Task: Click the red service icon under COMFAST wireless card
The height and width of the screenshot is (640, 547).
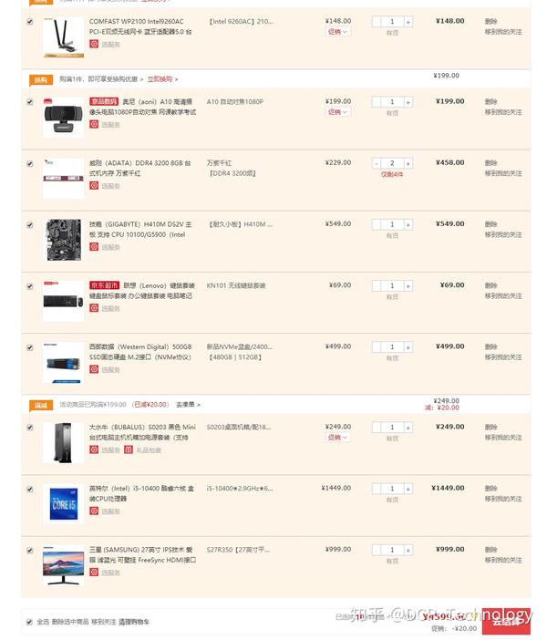Action: (94, 44)
